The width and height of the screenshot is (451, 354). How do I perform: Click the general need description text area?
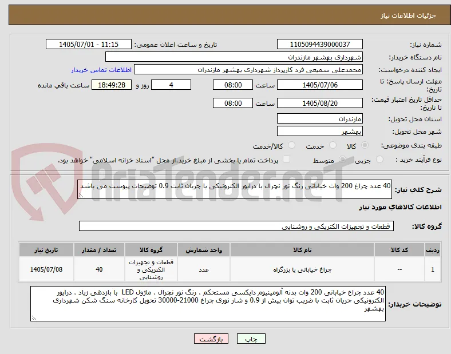pos(235,189)
